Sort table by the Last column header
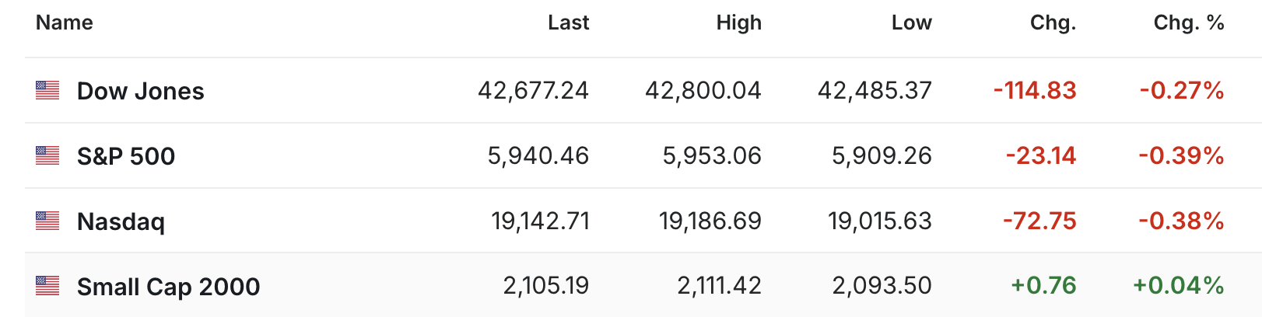Viewport: 1262px width, 317px height. (568, 23)
